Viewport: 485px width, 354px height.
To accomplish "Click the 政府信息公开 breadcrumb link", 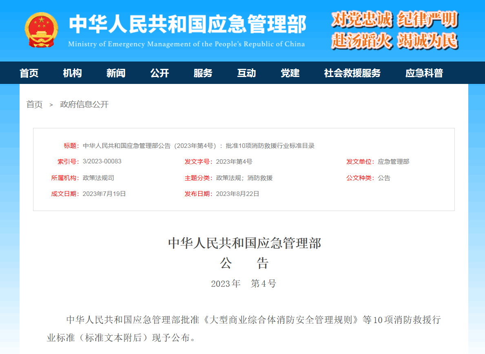I will pos(84,105).
